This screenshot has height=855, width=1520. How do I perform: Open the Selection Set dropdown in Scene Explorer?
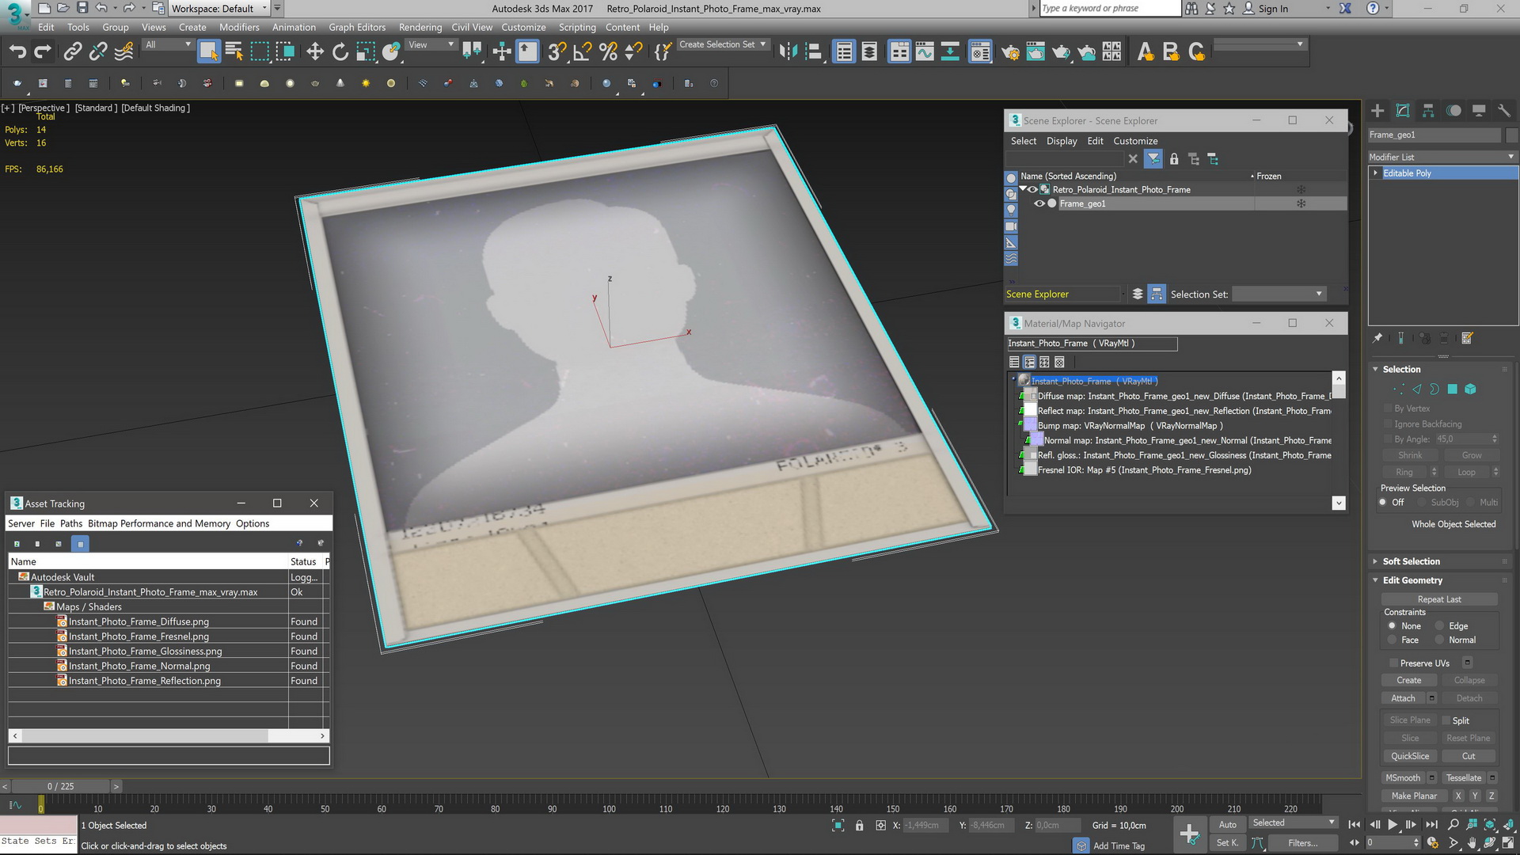pos(1279,294)
